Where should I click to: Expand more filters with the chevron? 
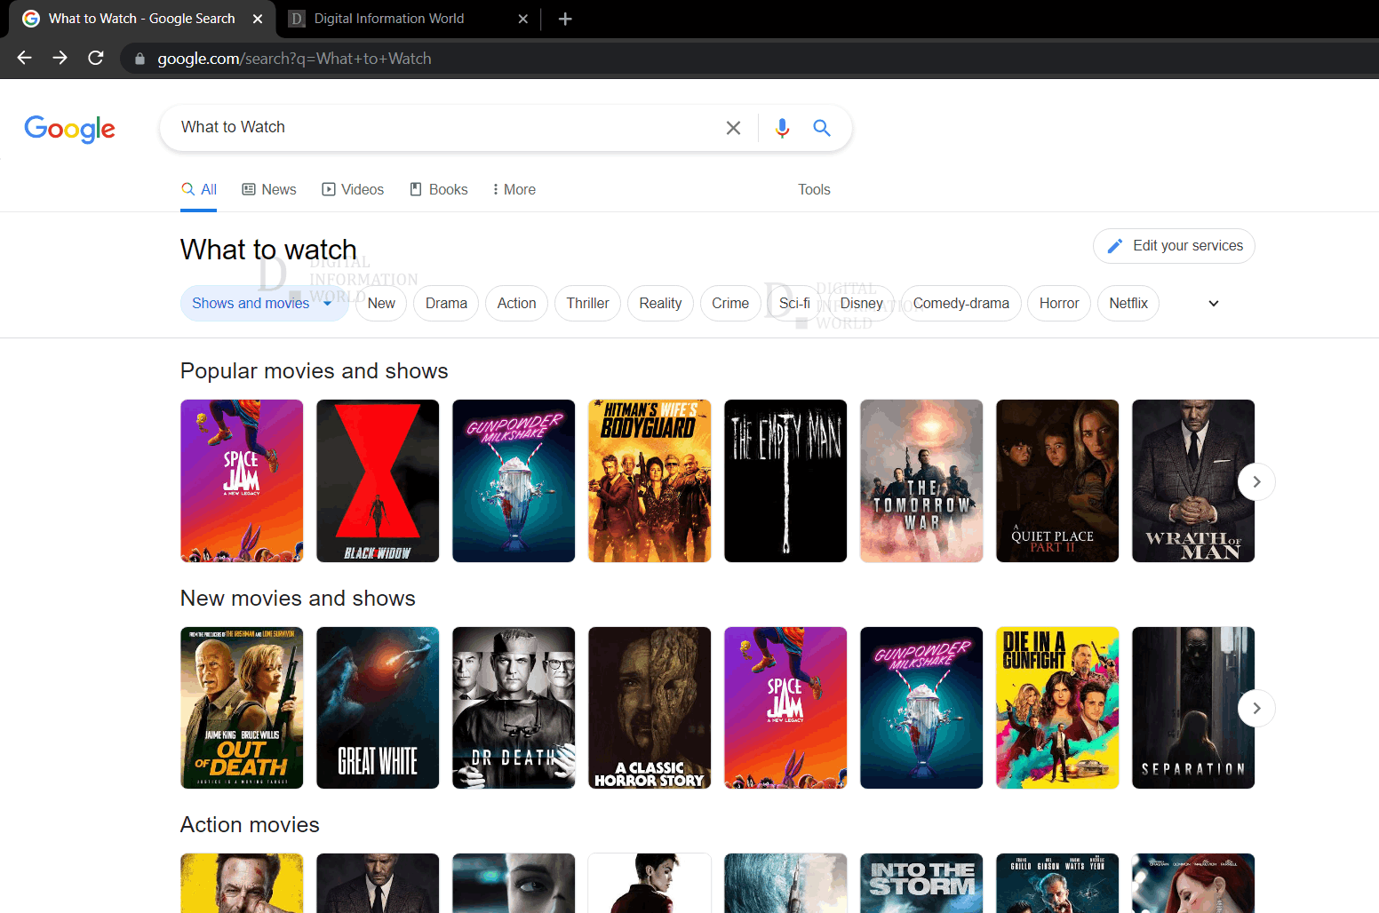[x=1213, y=303]
